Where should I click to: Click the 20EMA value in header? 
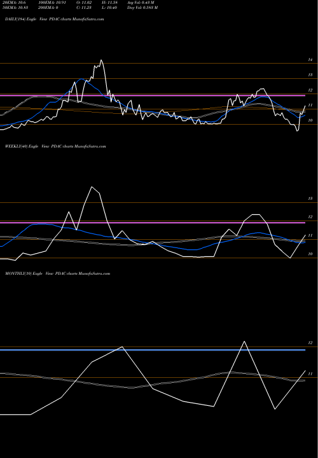pos(14,3)
